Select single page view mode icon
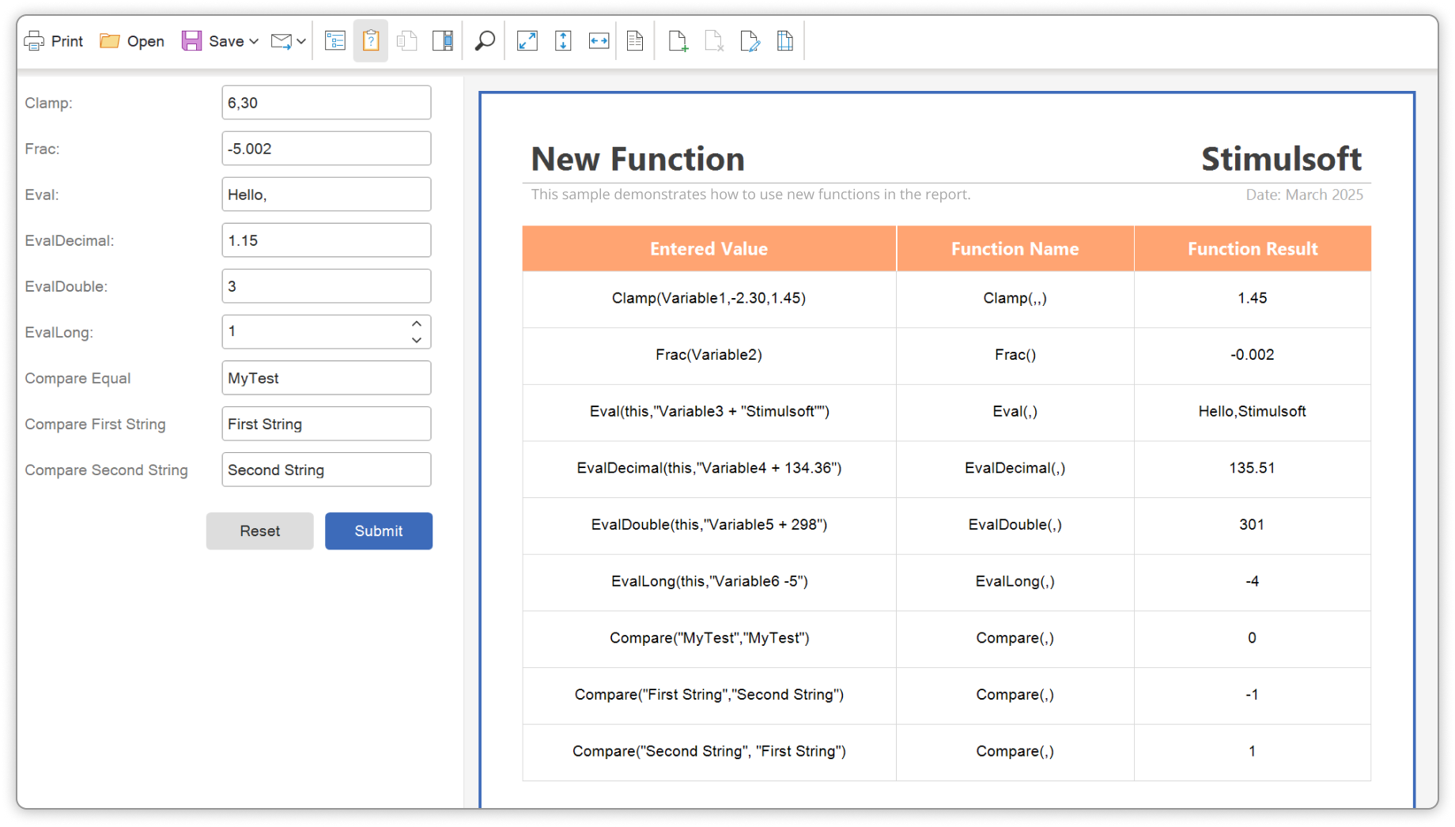Screen dimensions: 1455x827 pos(635,41)
